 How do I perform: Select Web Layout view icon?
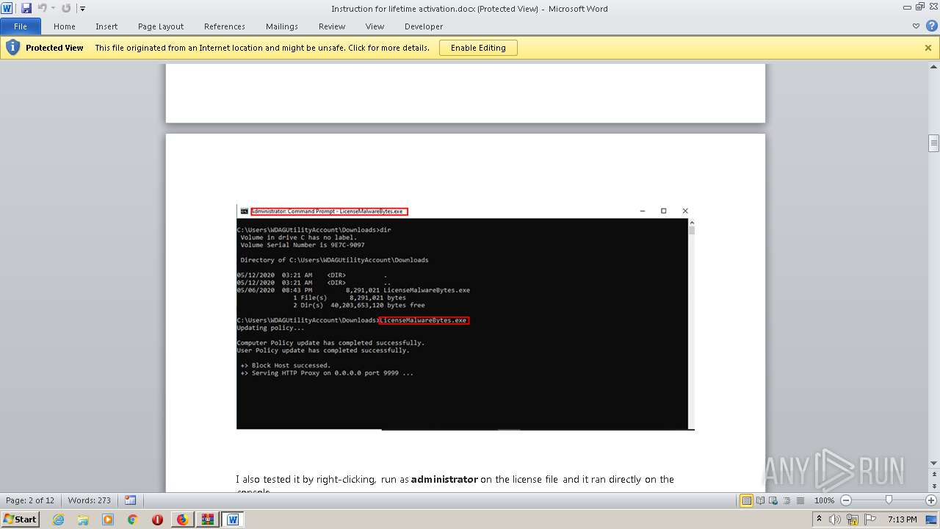click(x=773, y=500)
